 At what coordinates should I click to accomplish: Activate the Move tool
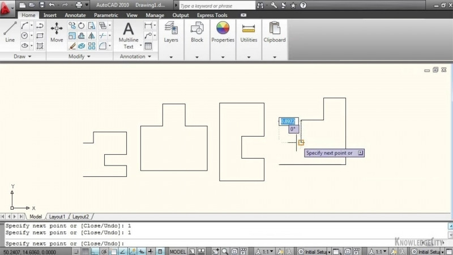pos(57,32)
